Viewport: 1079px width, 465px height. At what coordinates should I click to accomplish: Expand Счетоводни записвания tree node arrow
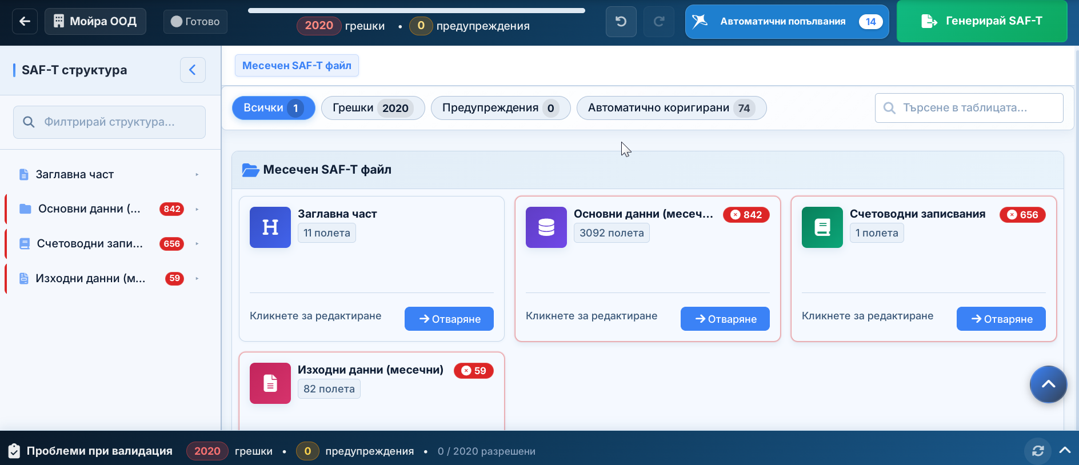coord(197,244)
